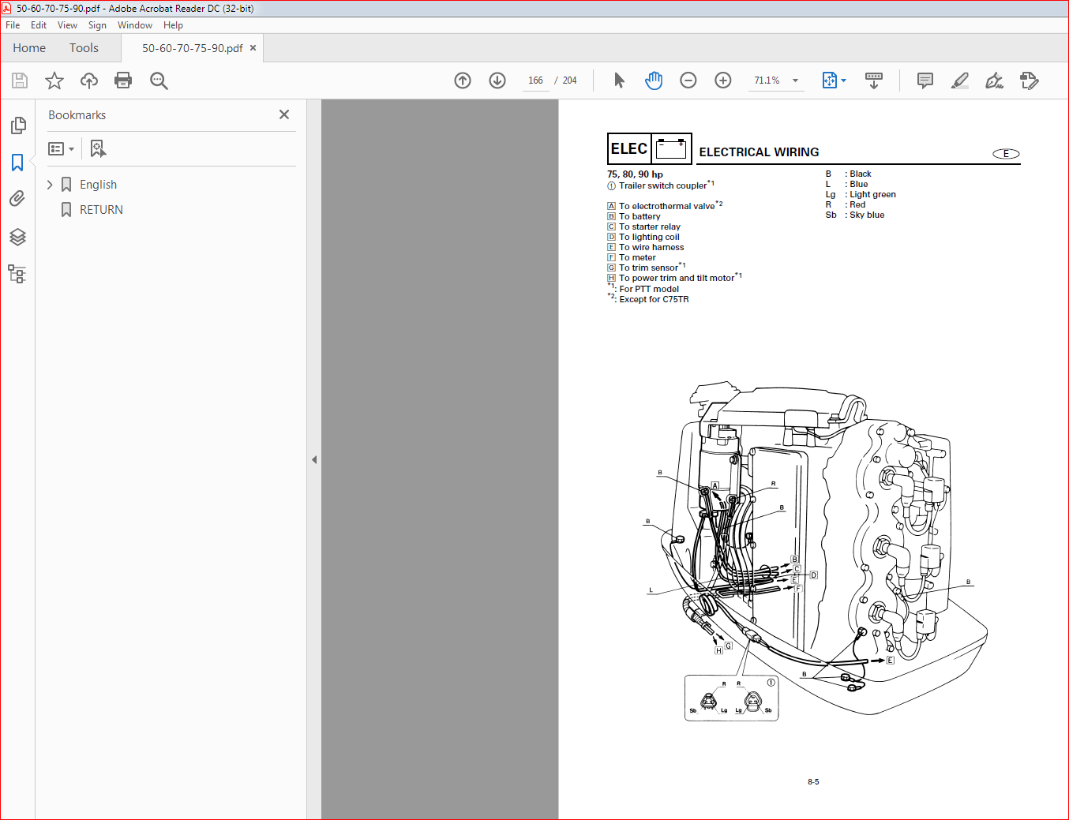Click the ELECTRICAL WIRING heading

tap(759, 152)
